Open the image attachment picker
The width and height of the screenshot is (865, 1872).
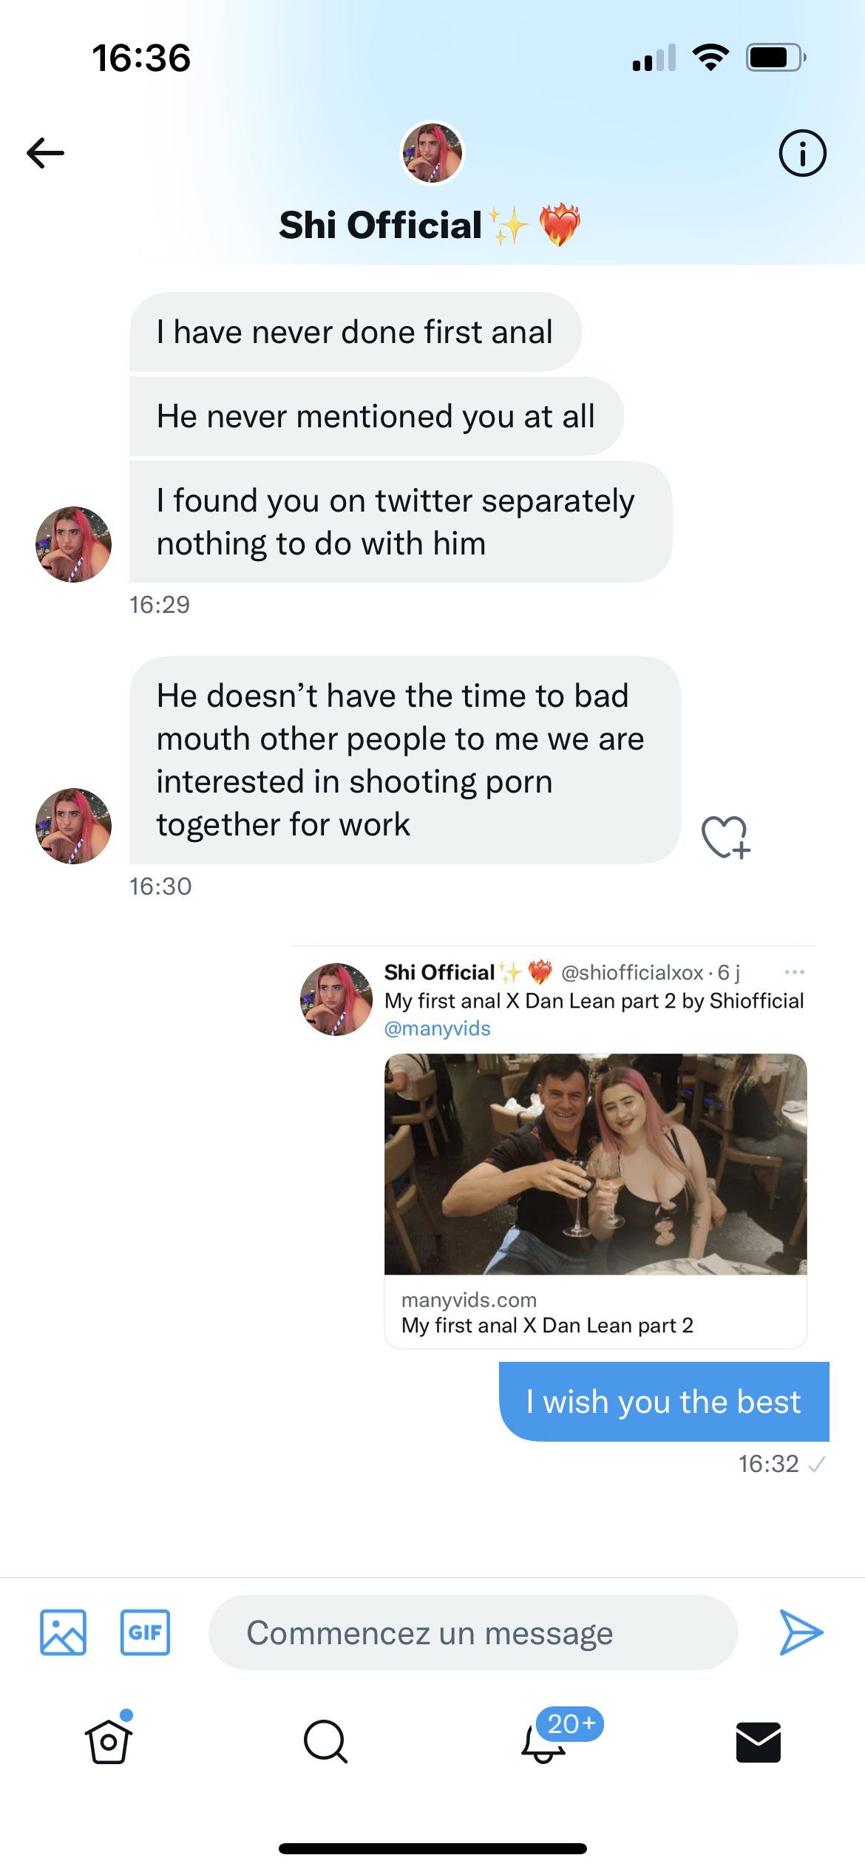(63, 1632)
